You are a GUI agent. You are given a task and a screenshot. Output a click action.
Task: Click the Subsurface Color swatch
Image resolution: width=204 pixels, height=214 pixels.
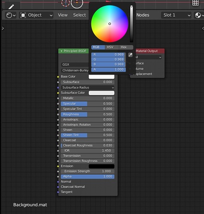[x=102, y=93]
